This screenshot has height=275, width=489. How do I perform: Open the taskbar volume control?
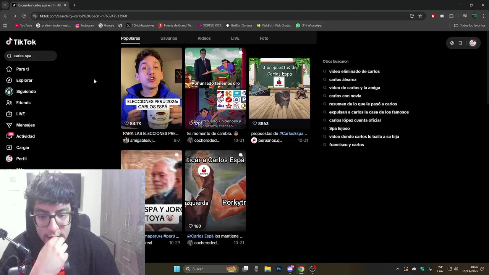pyautogui.click(x=456, y=269)
